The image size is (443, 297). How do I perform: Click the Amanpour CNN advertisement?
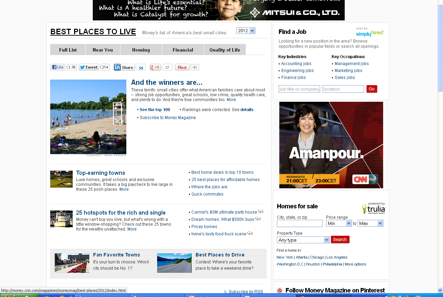click(331, 145)
